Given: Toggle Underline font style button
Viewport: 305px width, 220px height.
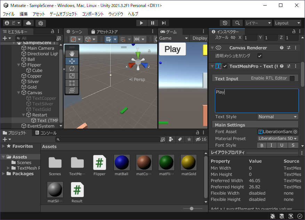Looking at the screenshot, I should point(282,145).
